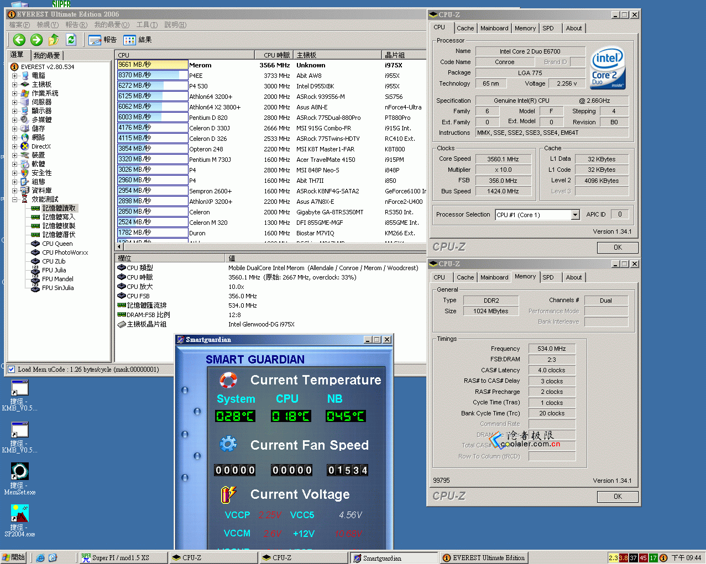
Task: Open the Cache tab in the CPU-Z processor window
Action: tap(465, 28)
